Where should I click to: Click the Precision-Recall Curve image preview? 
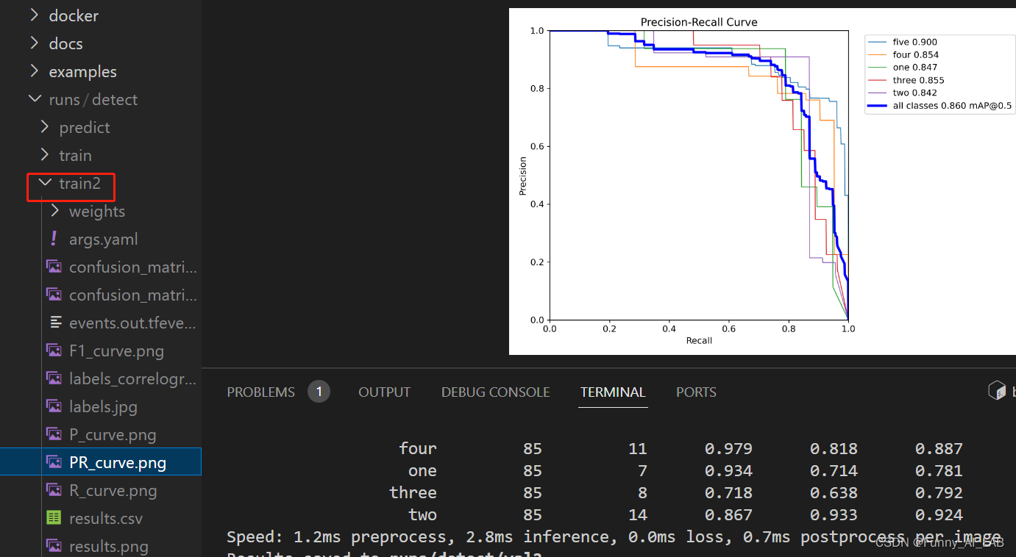tap(762, 182)
